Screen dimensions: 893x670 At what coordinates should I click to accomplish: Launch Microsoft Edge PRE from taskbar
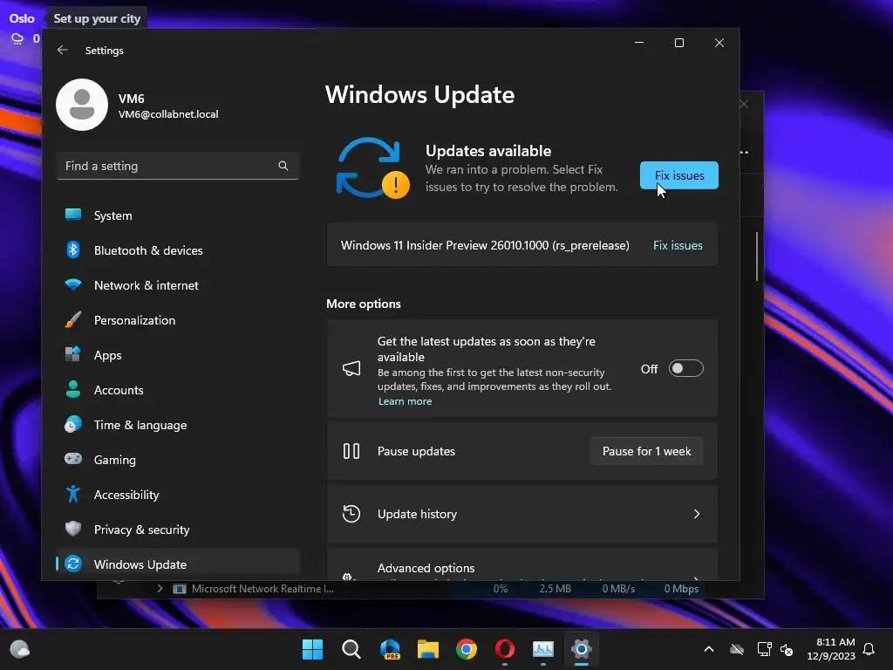pos(390,649)
